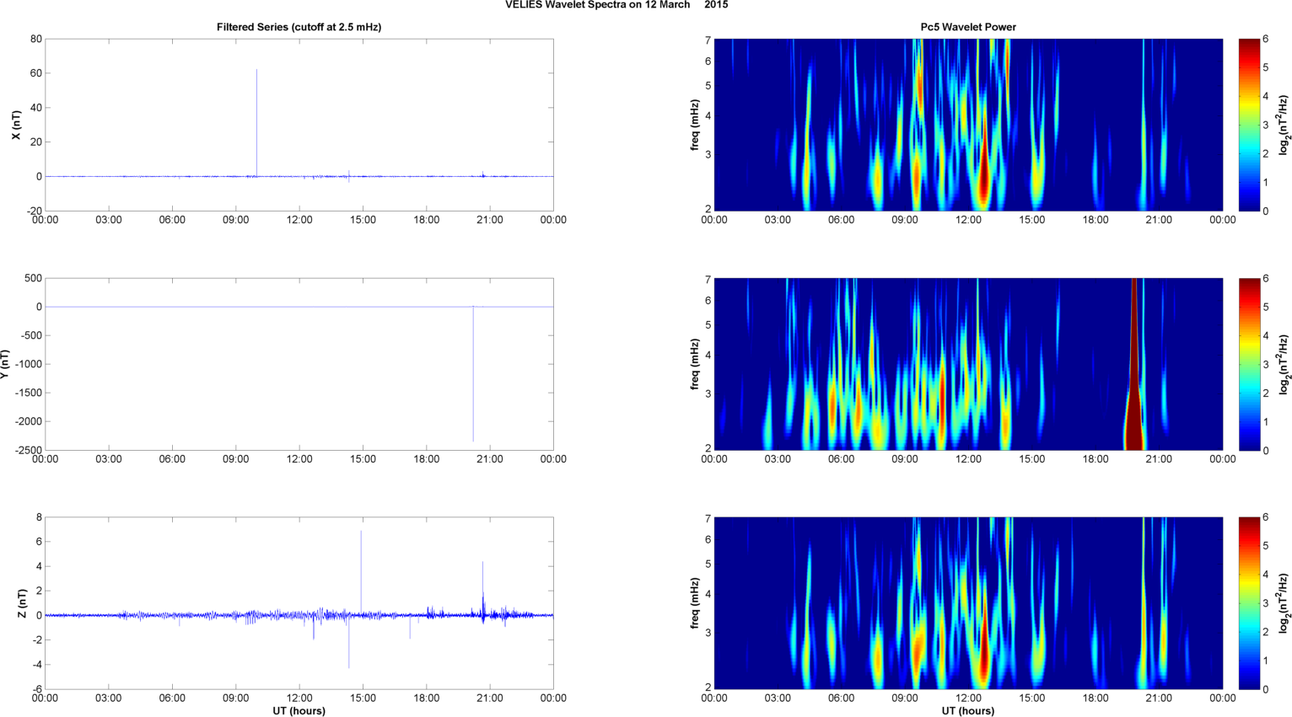Click the "freq (mHz)" label of the Y wavelet plot
The image size is (1292, 717).
694,364
